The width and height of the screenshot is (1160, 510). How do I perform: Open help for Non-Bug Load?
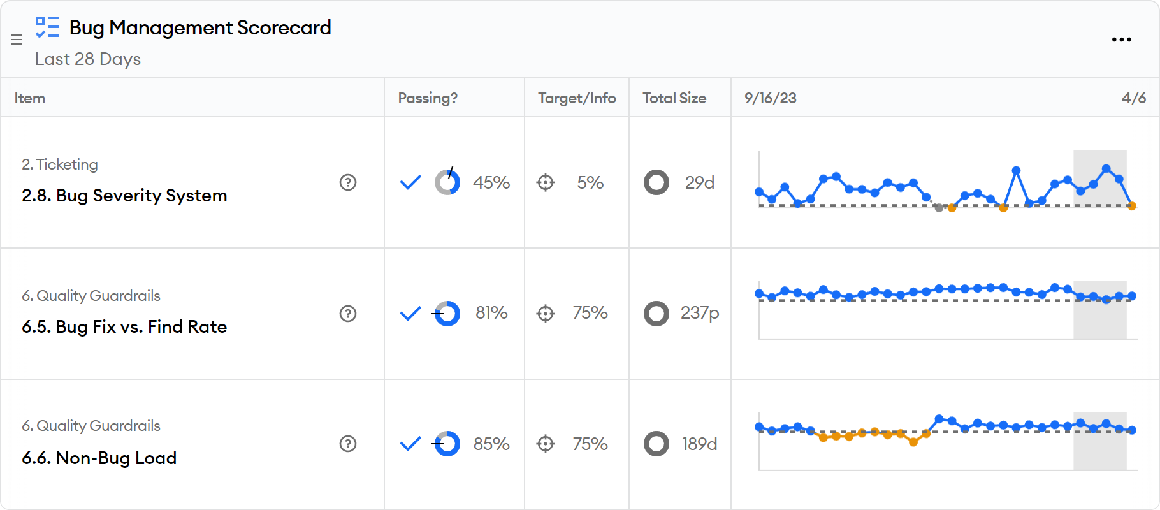(x=348, y=444)
